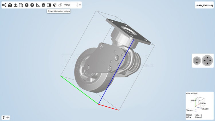Toggle the bounding box dimensions icon
215x121 pixels.
[21, 5]
